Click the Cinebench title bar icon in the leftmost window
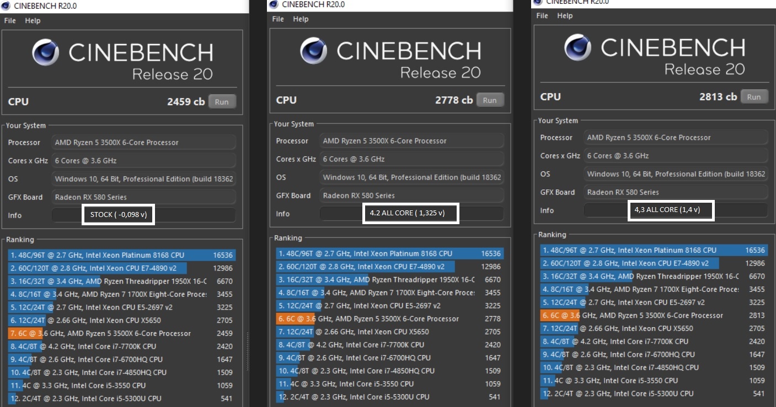The image size is (776, 407). click(x=7, y=6)
